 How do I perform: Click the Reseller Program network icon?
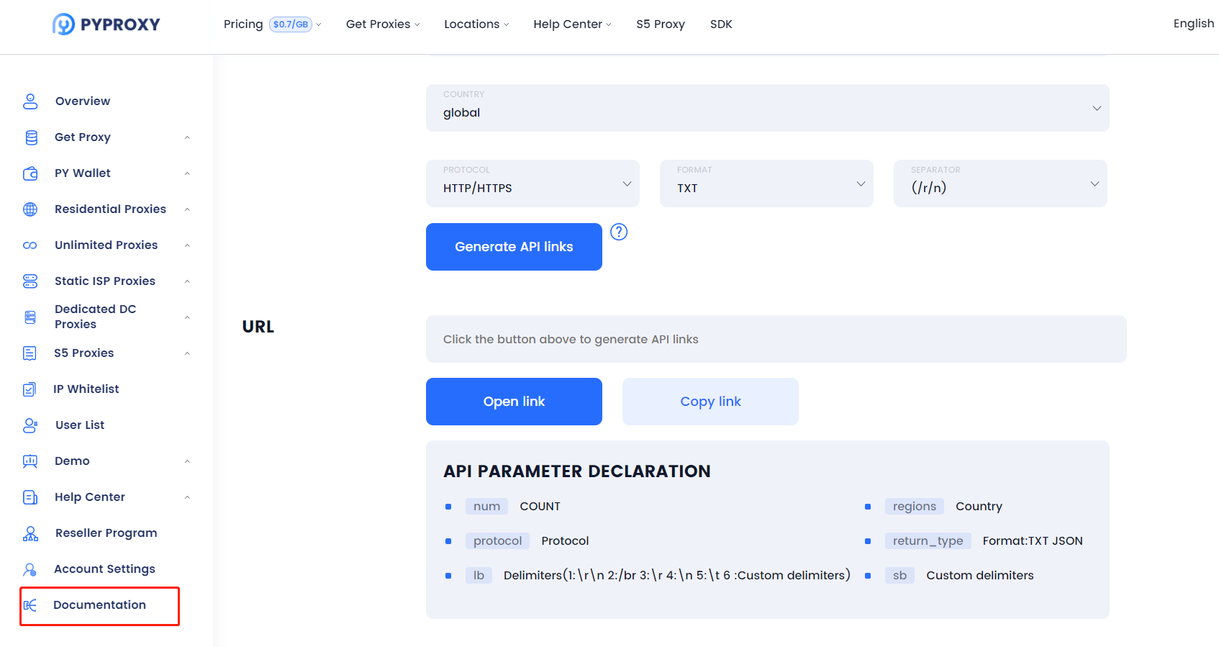[x=30, y=533]
